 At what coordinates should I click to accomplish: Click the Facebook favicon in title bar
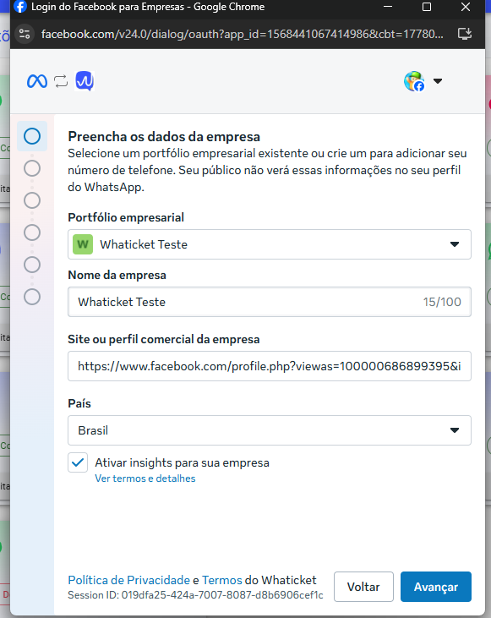[20, 7]
